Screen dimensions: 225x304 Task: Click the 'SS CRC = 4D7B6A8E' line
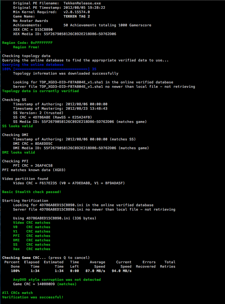click(52, 117)
